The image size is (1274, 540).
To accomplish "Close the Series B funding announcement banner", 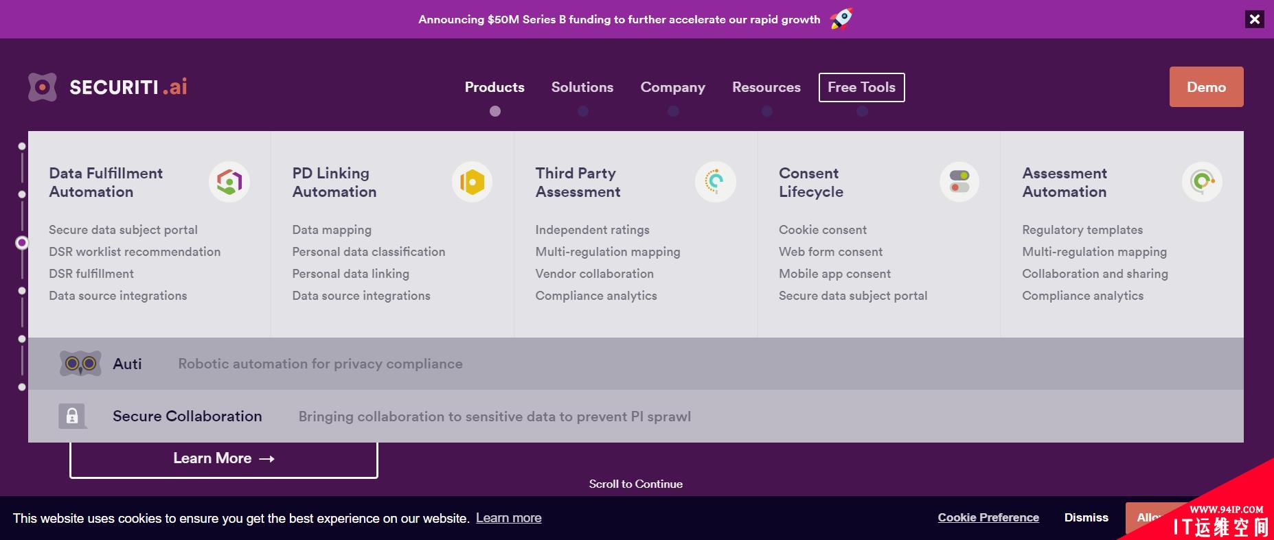I will point(1255,19).
